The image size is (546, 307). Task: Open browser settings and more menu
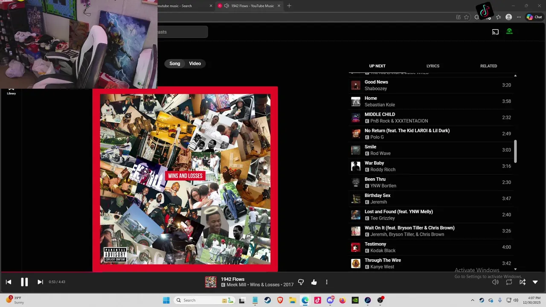[x=519, y=17]
